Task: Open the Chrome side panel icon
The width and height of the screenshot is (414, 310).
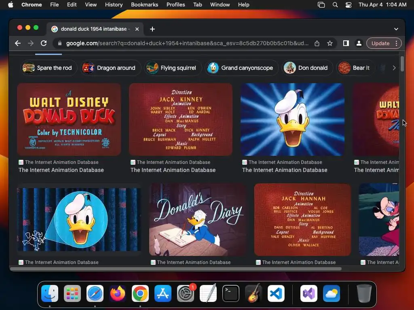Action: [346, 43]
